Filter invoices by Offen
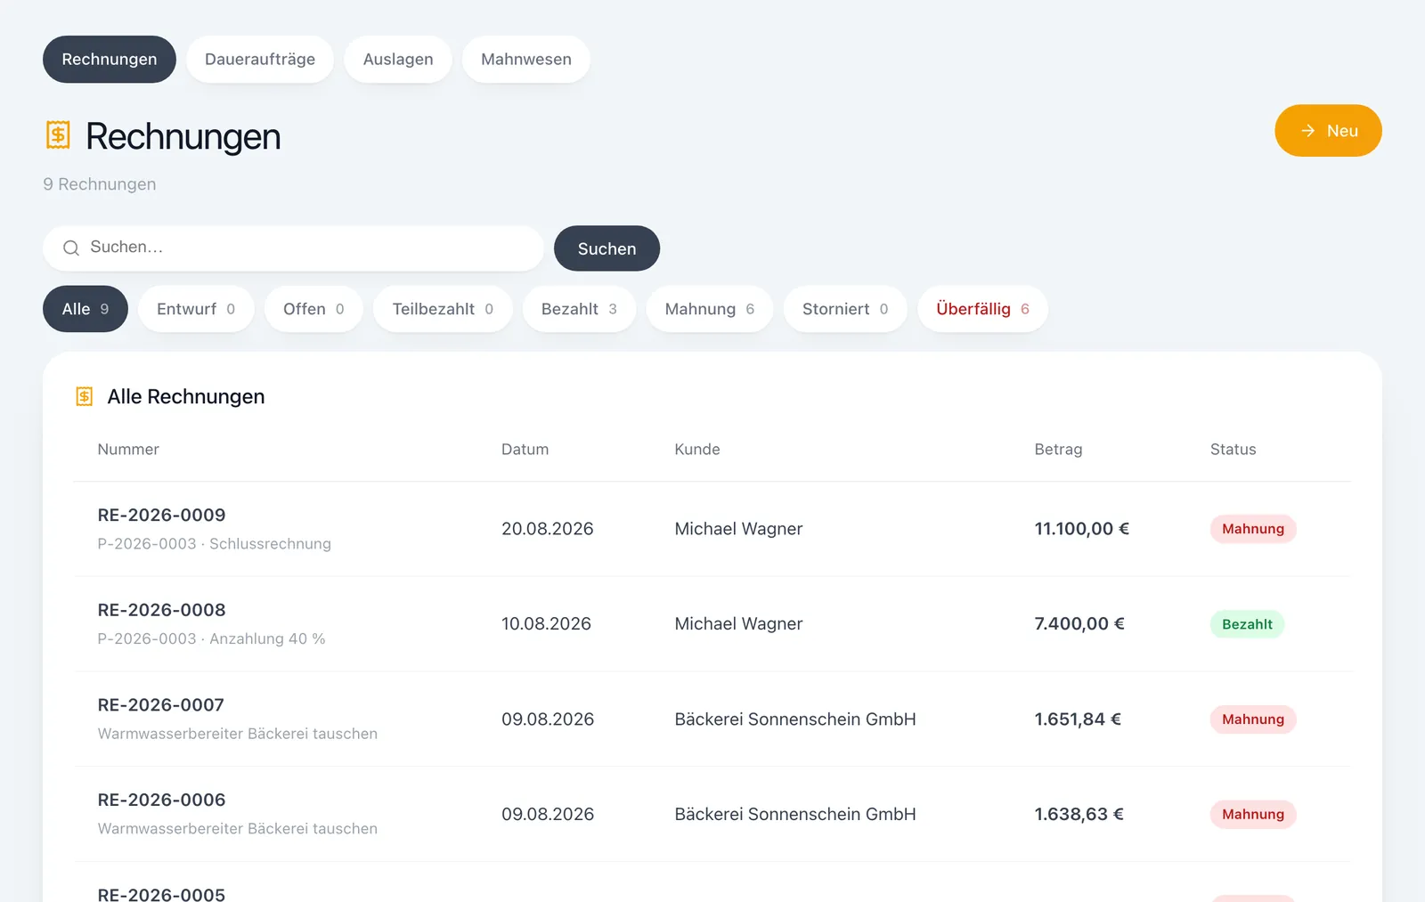 point(313,309)
